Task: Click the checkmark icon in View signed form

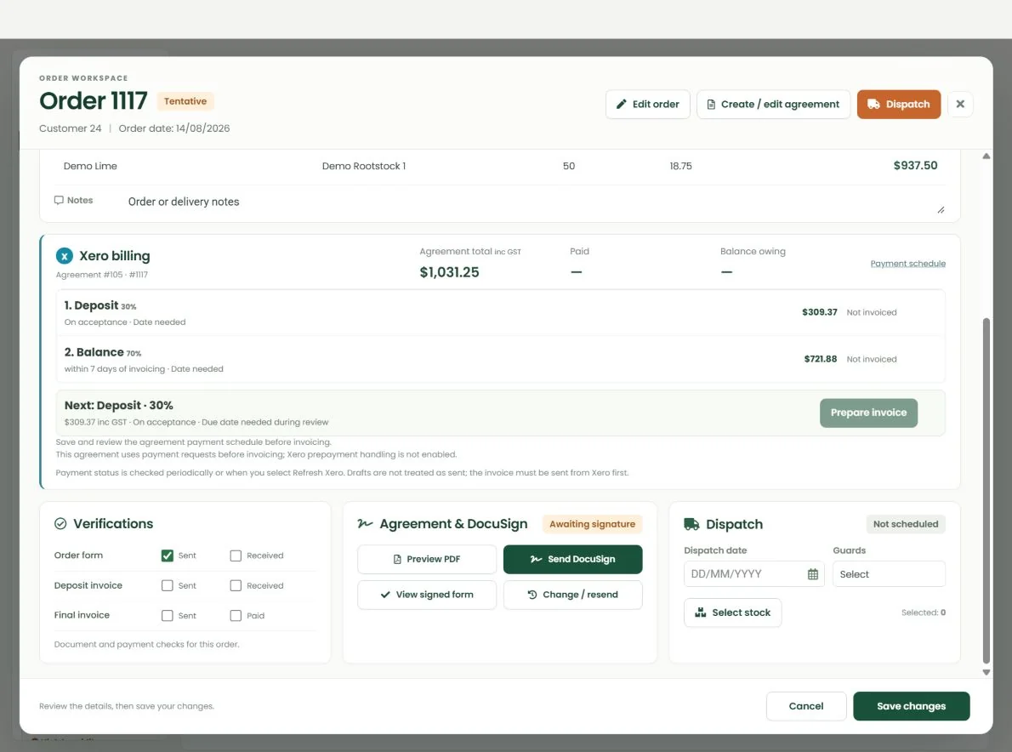Action: tap(385, 595)
